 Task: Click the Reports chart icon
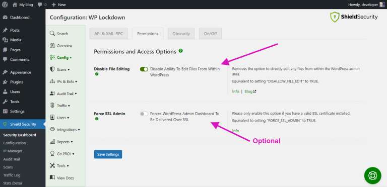point(52,141)
